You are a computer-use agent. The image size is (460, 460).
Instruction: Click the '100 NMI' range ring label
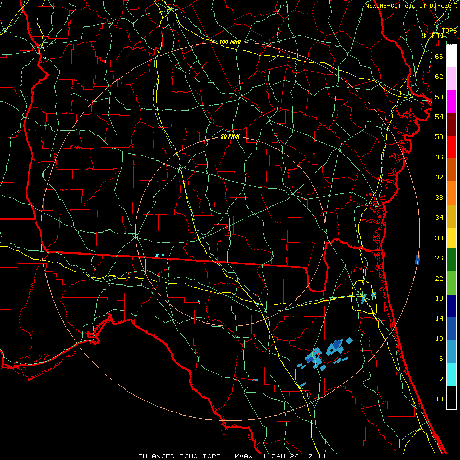[230, 42]
